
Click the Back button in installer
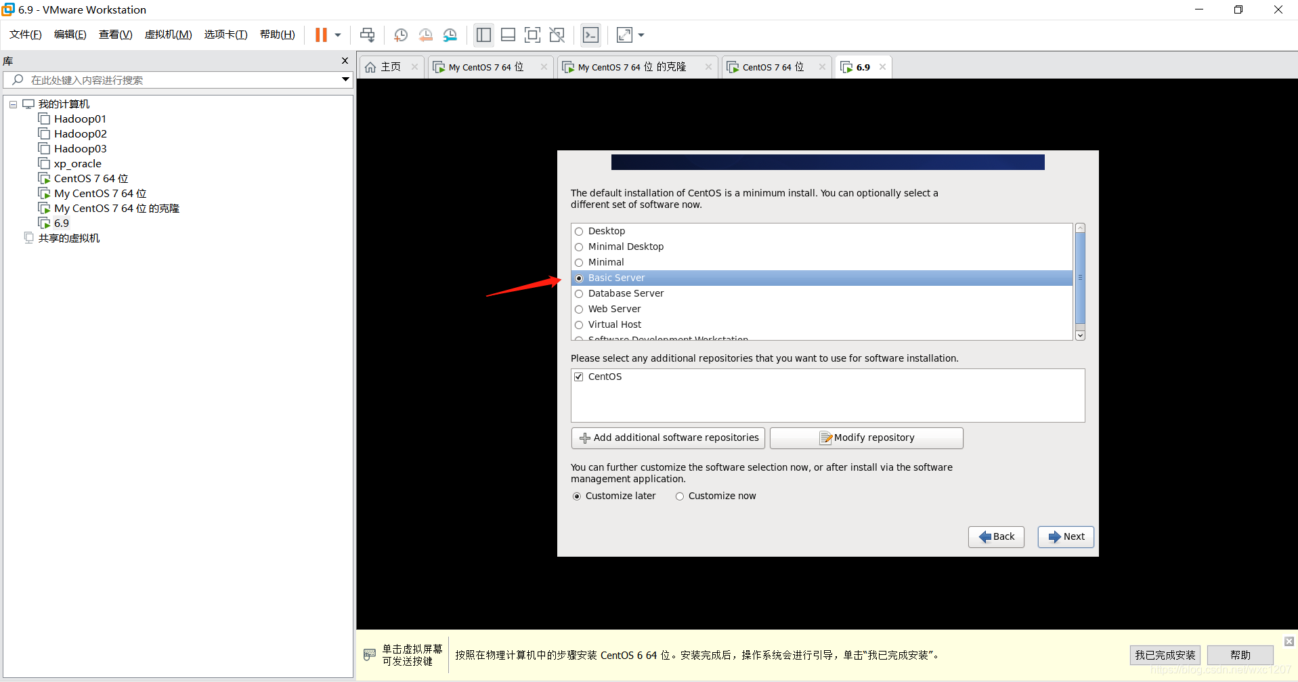coord(996,537)
